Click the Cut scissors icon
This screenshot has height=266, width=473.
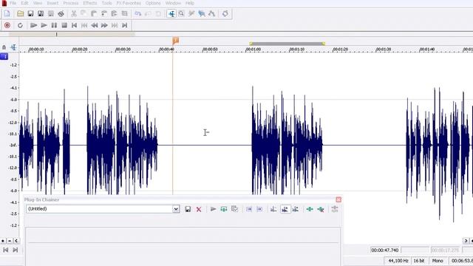(74, 13)
